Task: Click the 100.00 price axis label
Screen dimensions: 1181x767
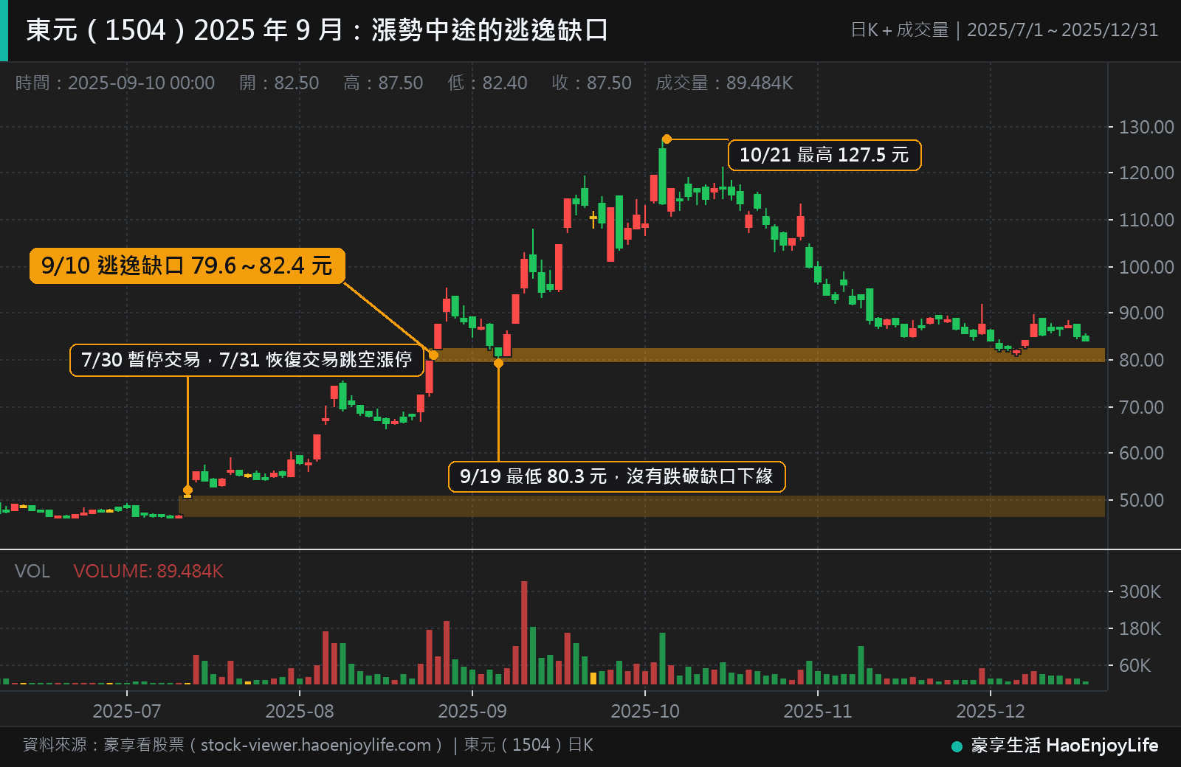Action: [1146, 267]
